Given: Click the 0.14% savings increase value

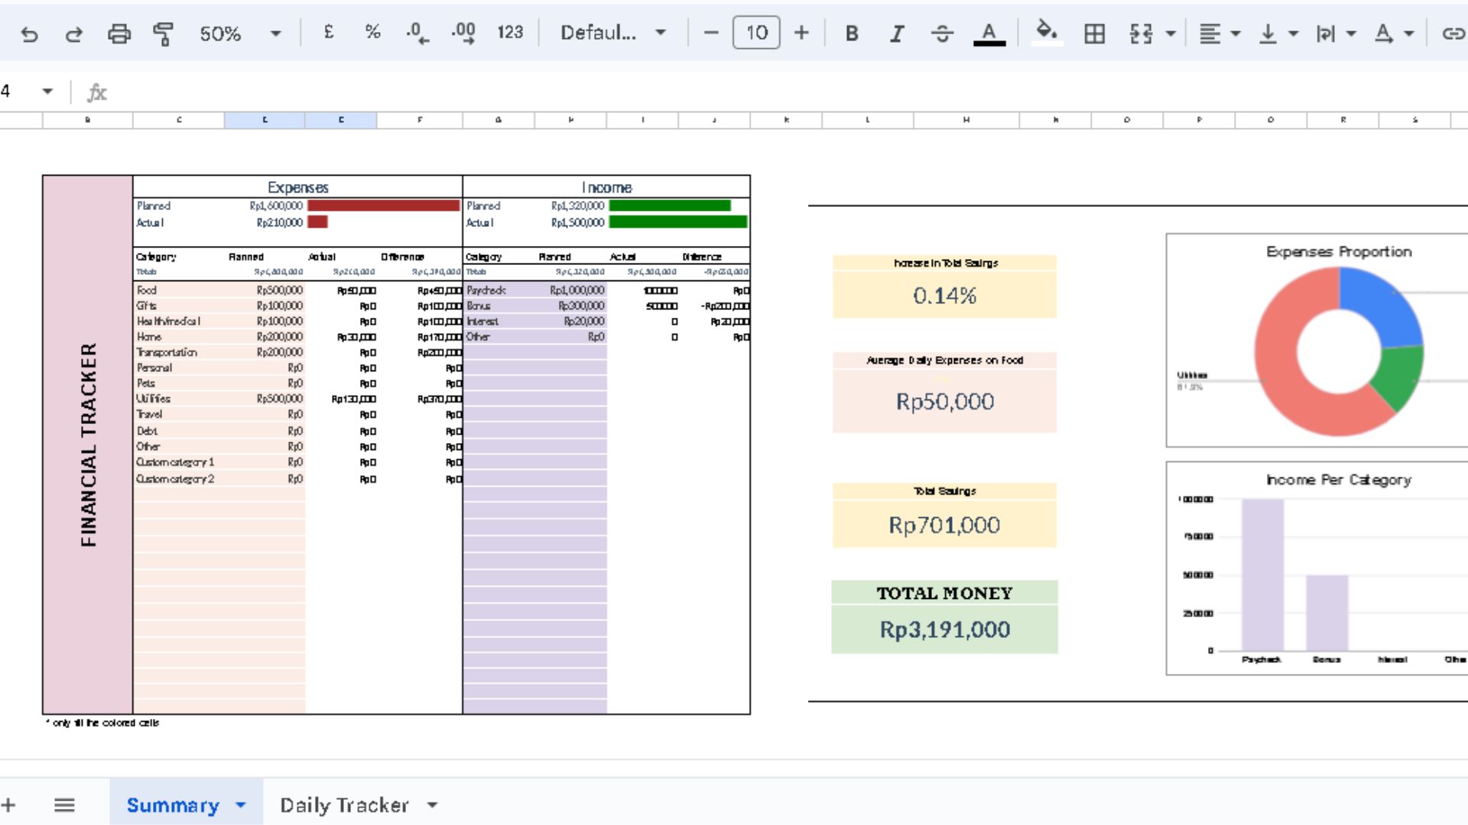Looking at the screenshot, I should click(944, 296).
